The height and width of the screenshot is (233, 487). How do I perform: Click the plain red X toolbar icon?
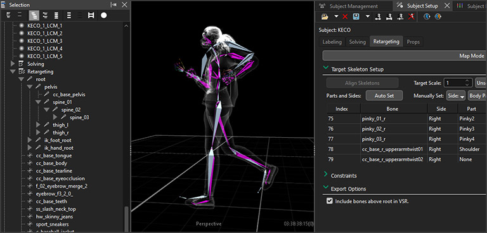pyautogui.click(x=345, y=17)
